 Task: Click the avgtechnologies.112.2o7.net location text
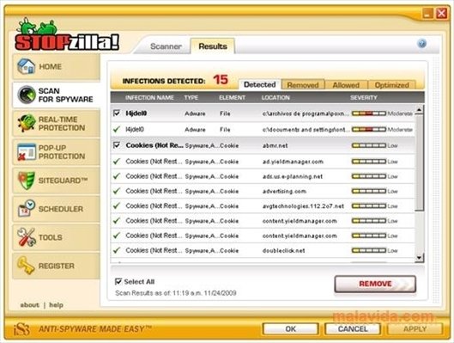coord(303,206)
